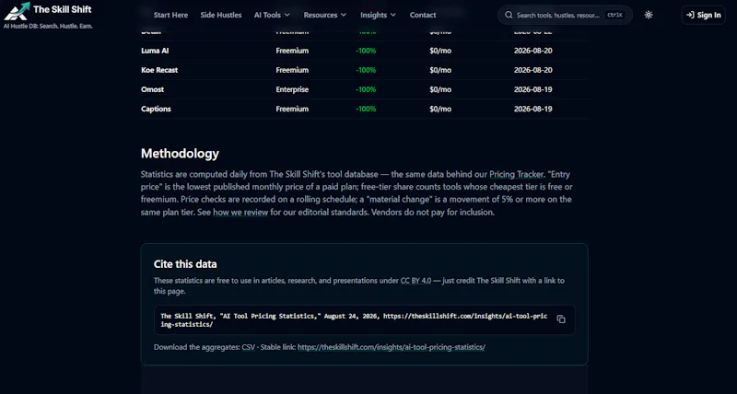Screen dimensions: 737x394
Task: Click the 2026-08-20 date in Koe Recast row
Action: [x=533, y=70]
